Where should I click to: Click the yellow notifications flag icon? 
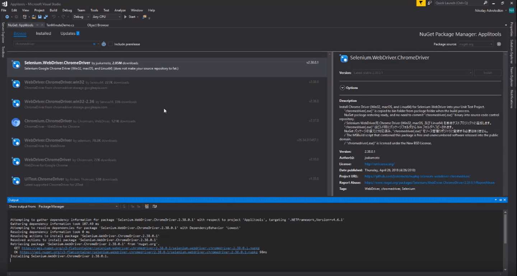pos(421,3)
